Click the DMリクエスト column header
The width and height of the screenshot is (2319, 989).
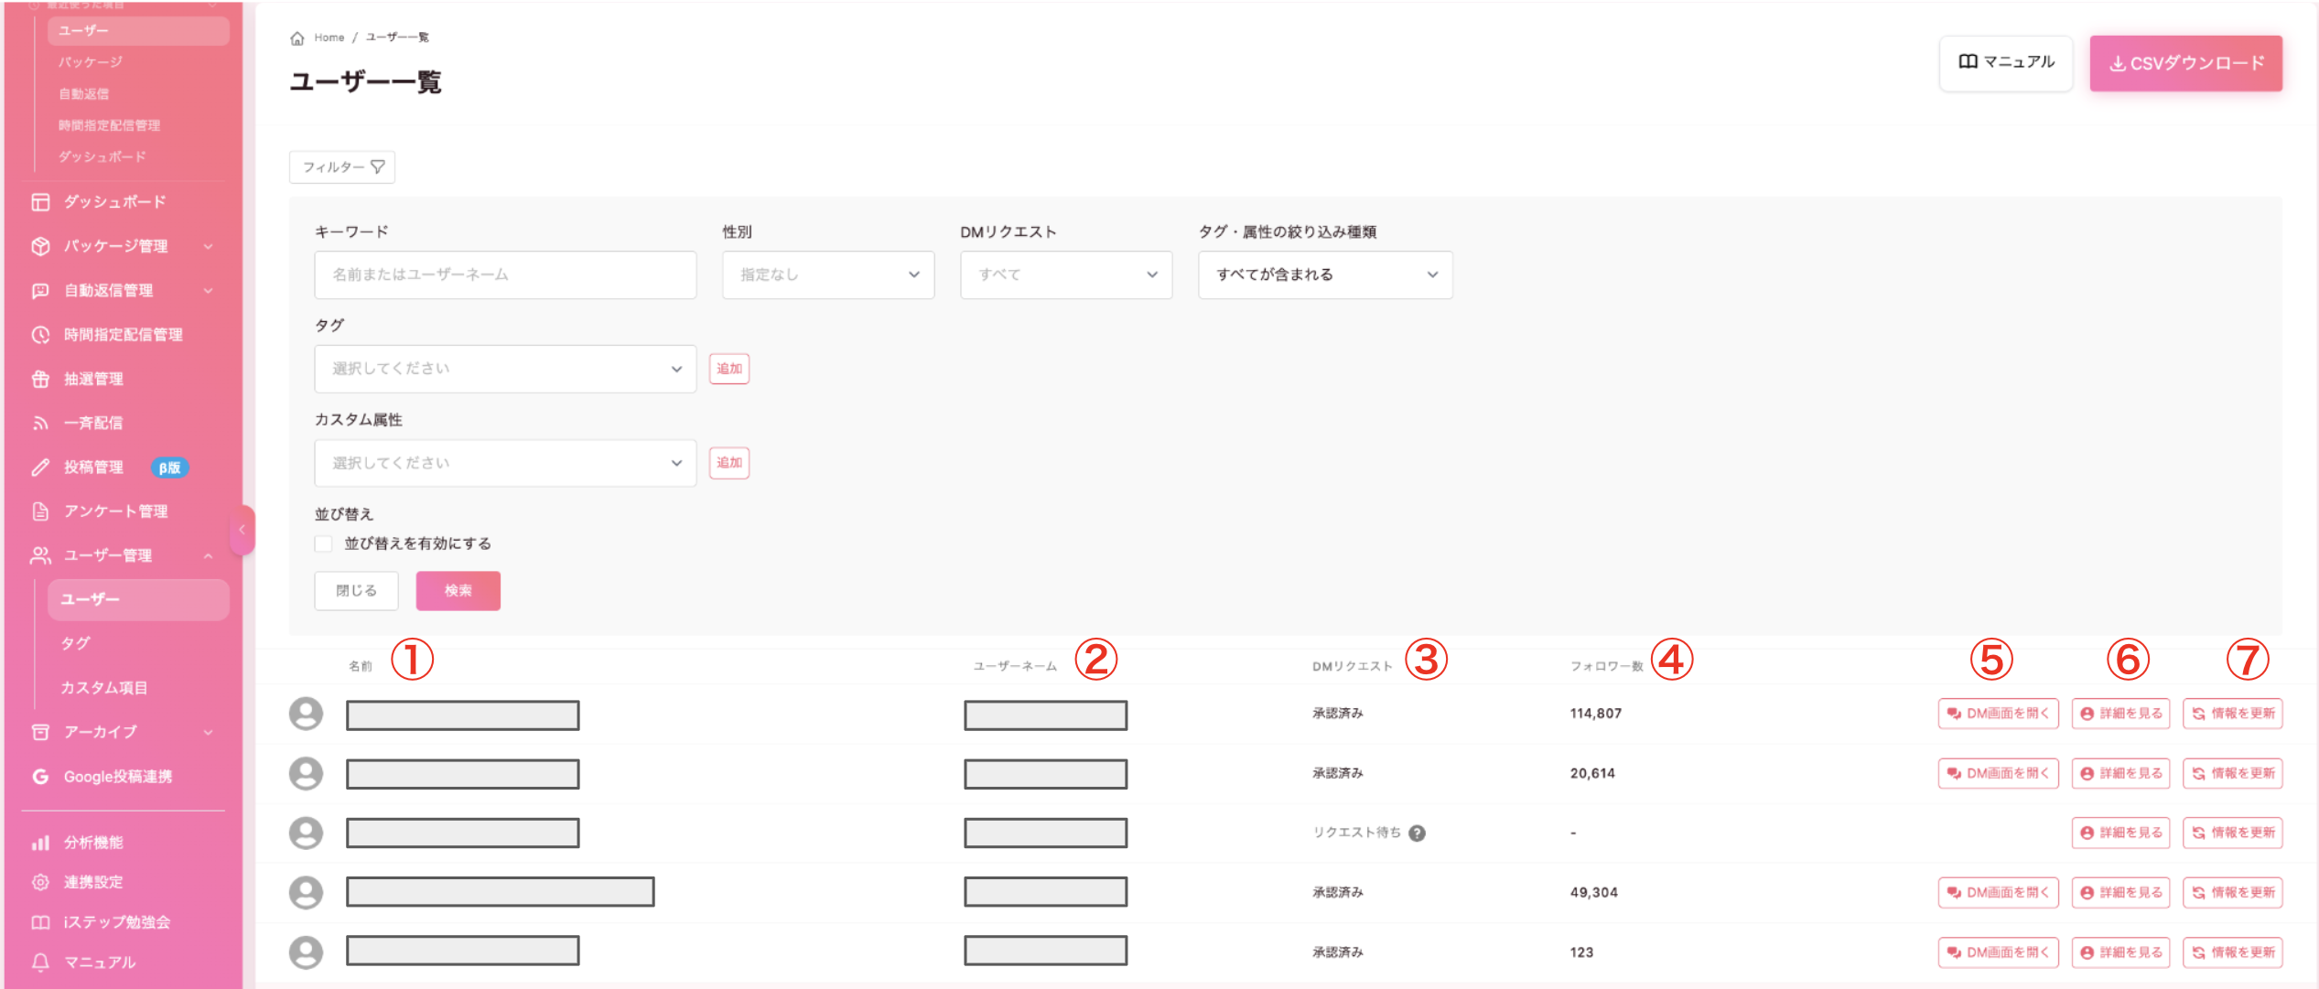click(1352, 666)
